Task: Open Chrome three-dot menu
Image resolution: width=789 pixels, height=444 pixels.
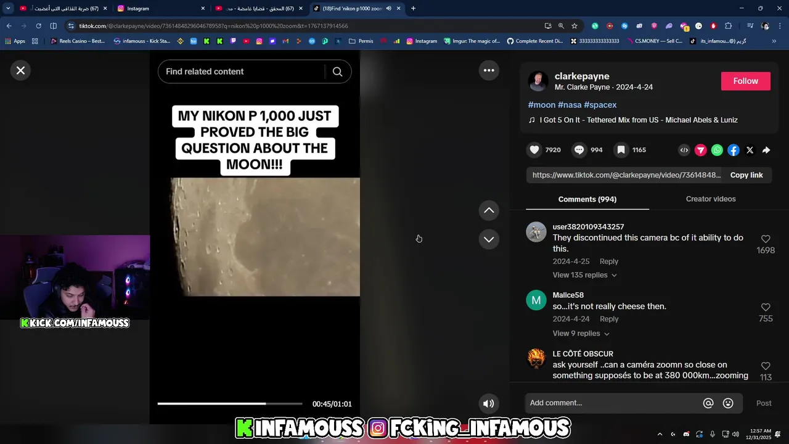Action: coord(780,26)
